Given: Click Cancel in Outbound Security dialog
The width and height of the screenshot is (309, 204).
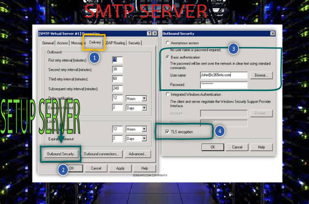Looking at the screenshot, I should (237, 147).
